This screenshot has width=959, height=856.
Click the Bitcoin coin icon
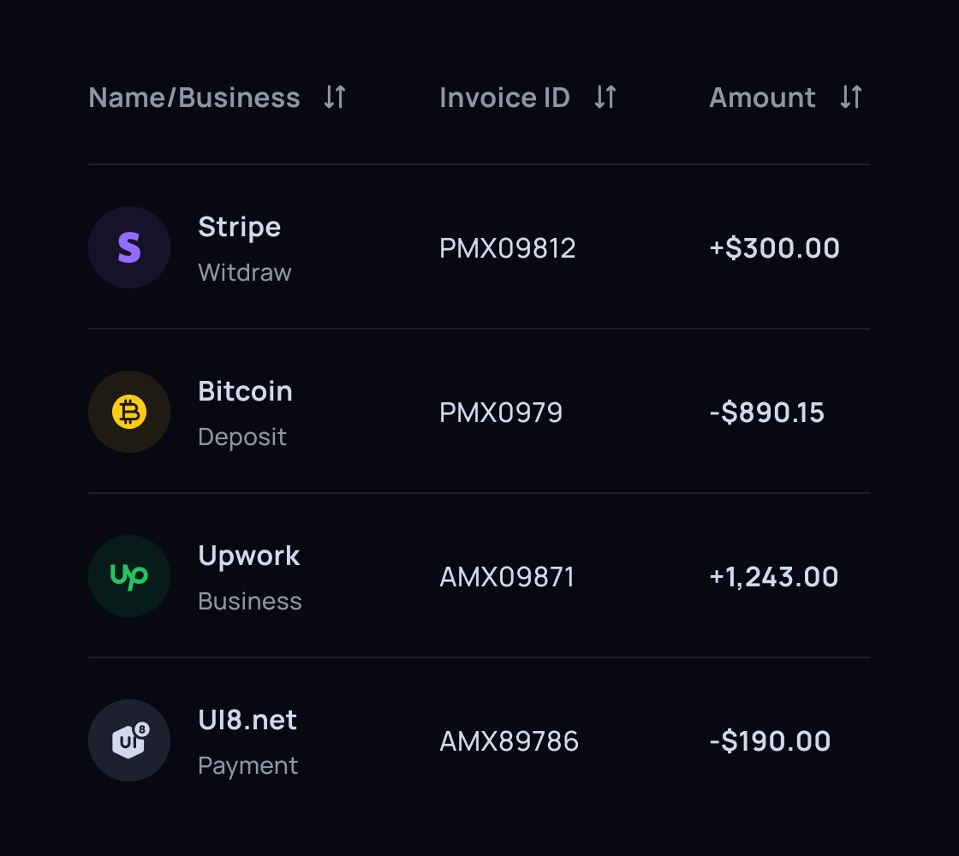129,413
